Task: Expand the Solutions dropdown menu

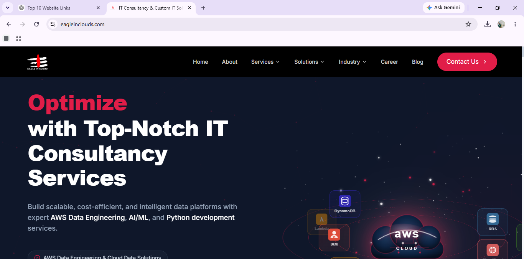Action: [x=309, y=62]
